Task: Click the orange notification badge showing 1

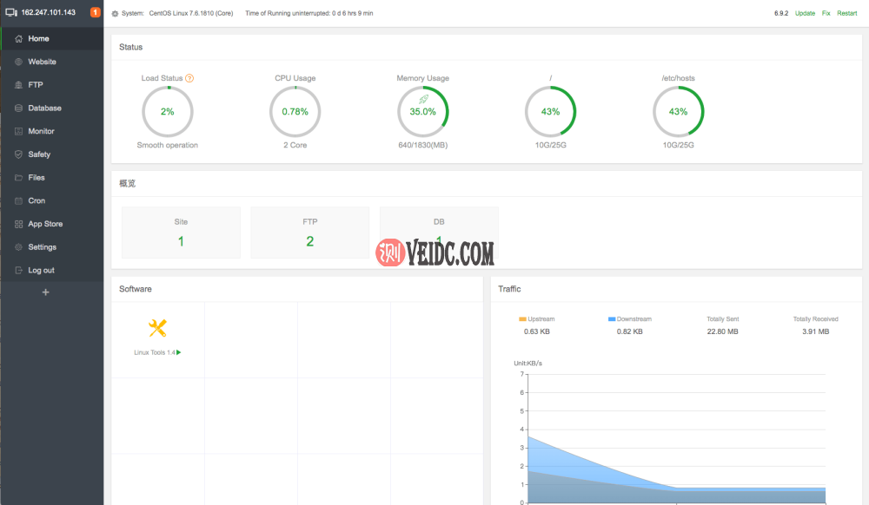Action: pyautogui.click(x=95, y=12)
